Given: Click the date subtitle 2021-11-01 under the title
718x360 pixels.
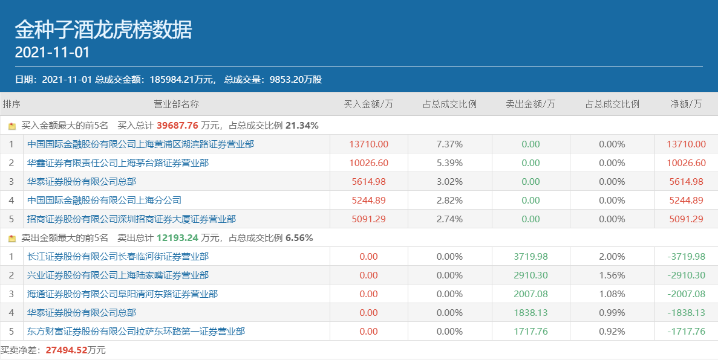Looking at the screenshot, I should (x=52, y=53).
